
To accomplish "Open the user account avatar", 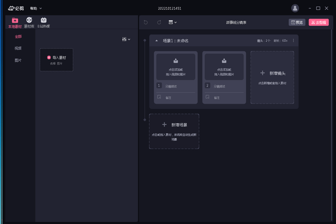I will 295,8.
